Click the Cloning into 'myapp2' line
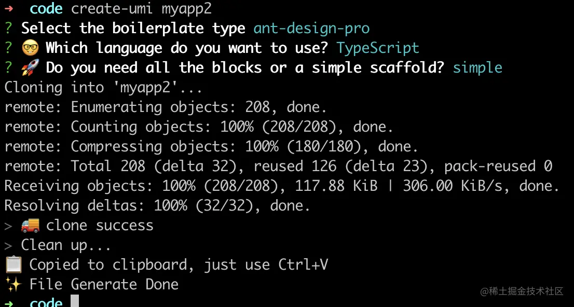Image resolution: width=574 pixels, height=307 pixels. pos(103,88)
